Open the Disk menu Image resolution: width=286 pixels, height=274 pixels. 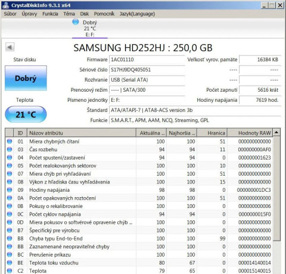[x=85, y=14]
